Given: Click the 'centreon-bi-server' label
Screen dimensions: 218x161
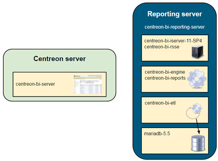Looking at the screenshot, I should pos(35,84).
